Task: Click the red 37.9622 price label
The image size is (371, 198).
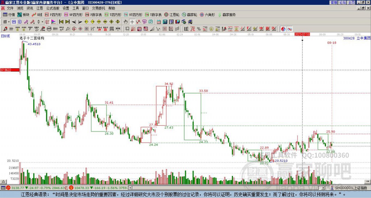Action: pos(10,70)
